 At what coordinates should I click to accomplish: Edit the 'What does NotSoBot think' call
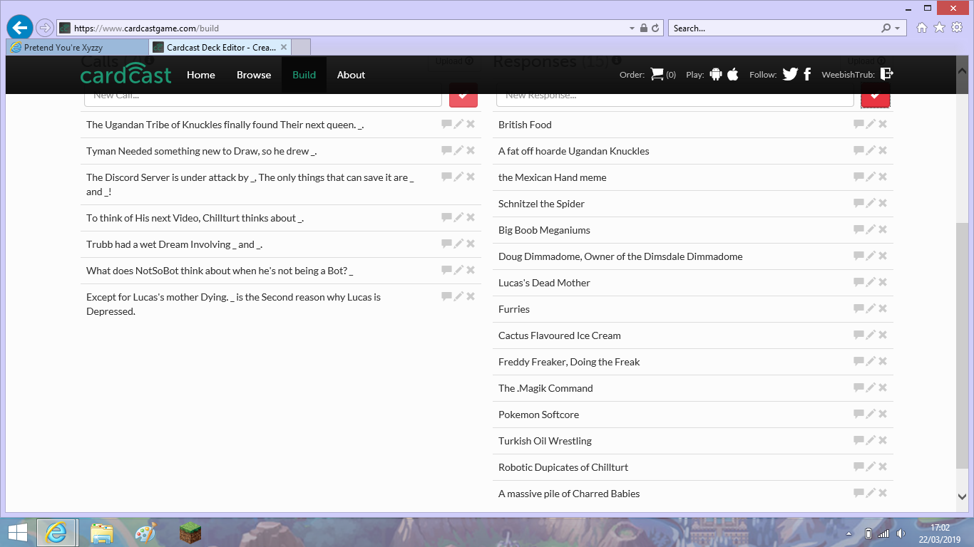[458, 270]
